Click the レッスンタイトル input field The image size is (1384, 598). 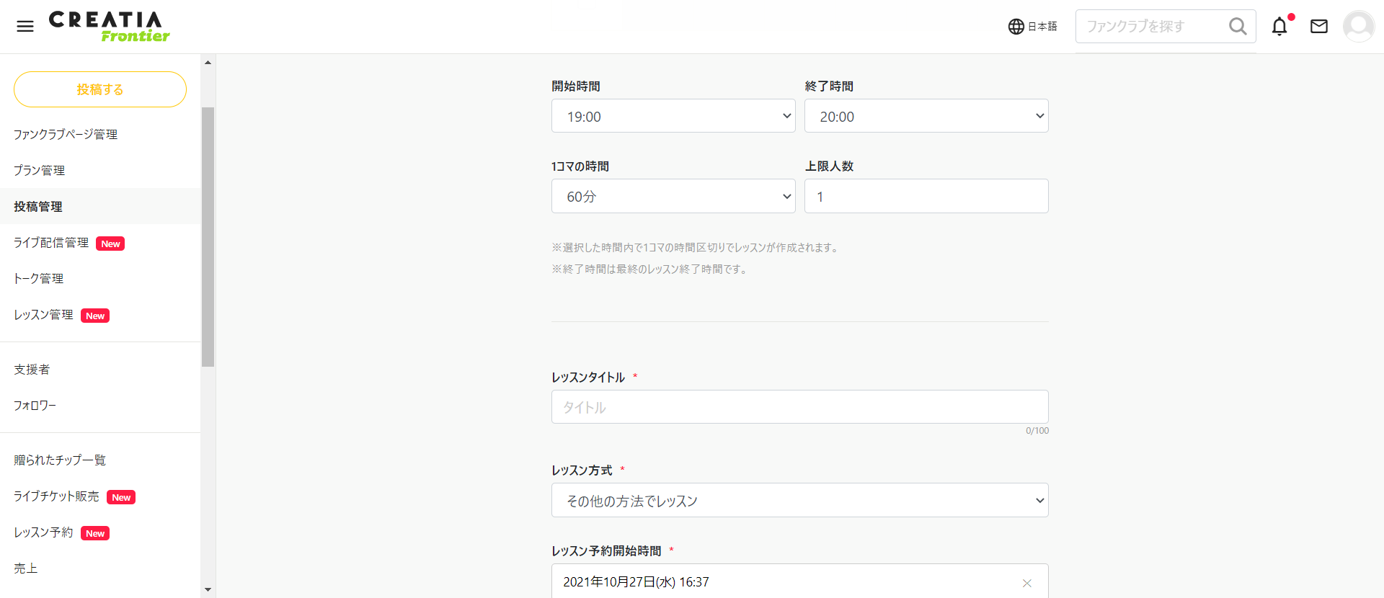click(799, 407)
